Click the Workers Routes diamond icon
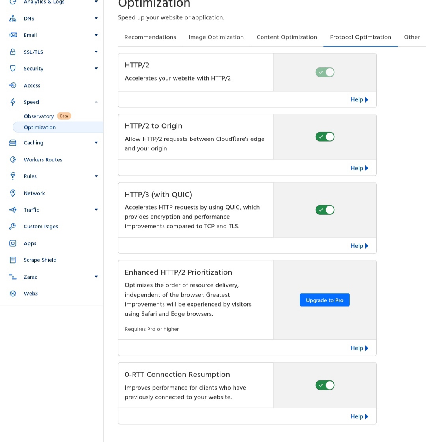The height and width of the screenshot is (442, 426). [13, 159]
